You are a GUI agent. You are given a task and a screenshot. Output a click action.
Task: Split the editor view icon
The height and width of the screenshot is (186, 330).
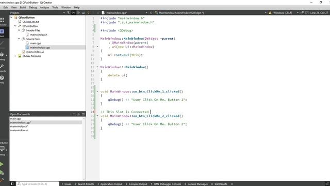tap(302, 13)
